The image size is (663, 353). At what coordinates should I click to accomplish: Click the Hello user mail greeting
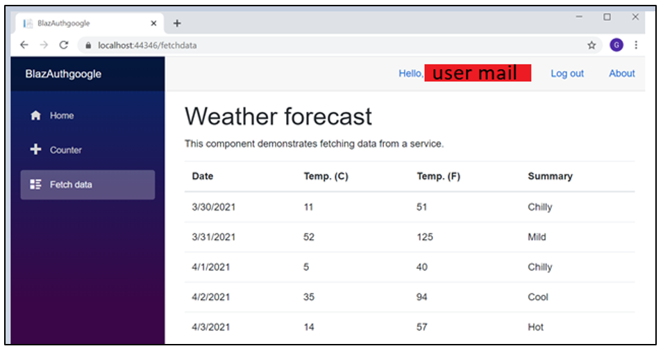(464, 74)
